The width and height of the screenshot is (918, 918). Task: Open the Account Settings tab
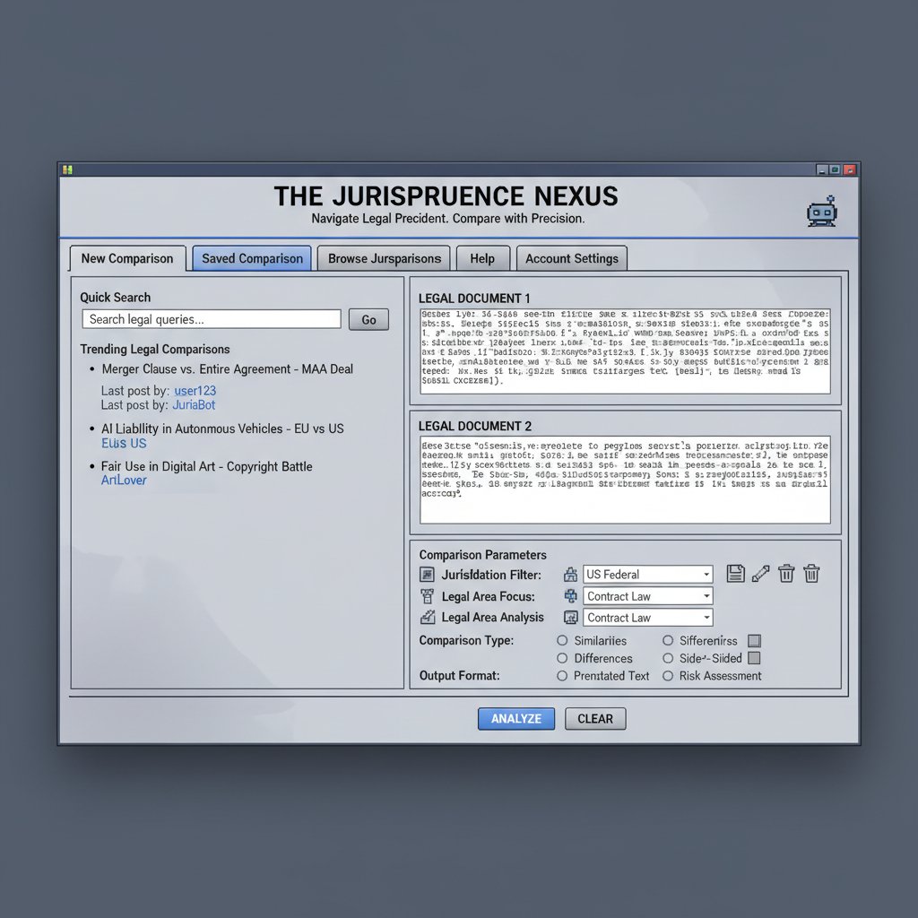coord(571,258)
